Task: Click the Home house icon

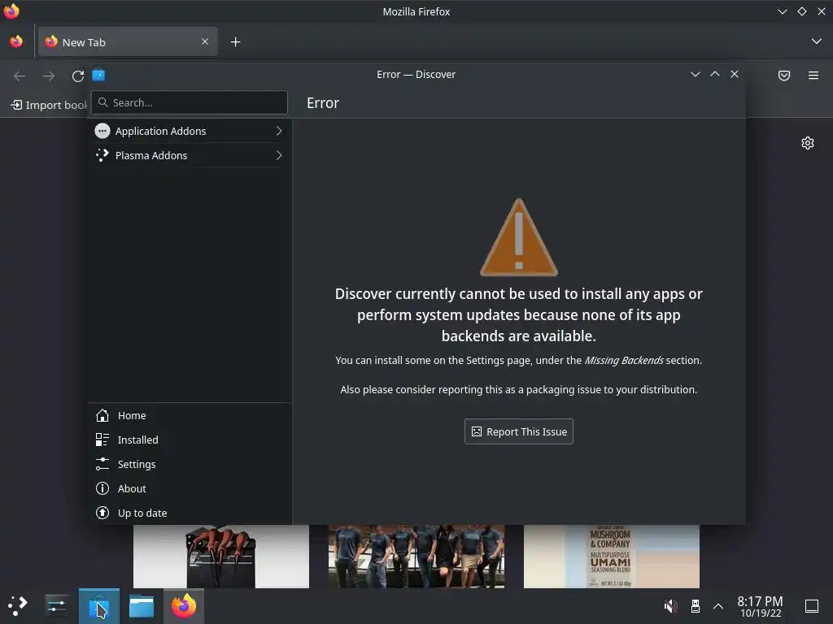Action: tap(102, 415)
